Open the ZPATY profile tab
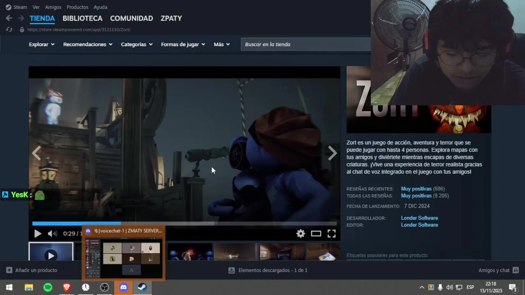This screenshot has height=295, width=525. point(171,18)
